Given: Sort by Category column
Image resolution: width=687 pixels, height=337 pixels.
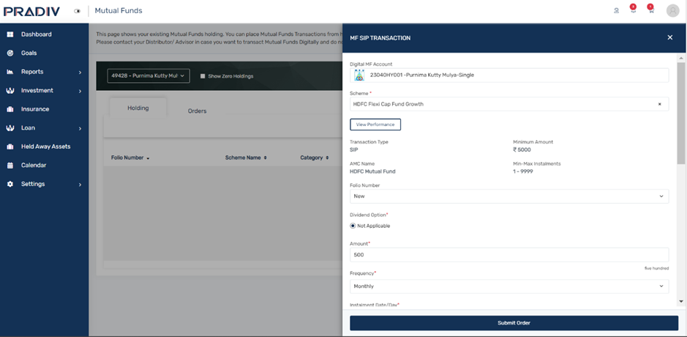Looking at the screenshot, I should click(314, 158).
